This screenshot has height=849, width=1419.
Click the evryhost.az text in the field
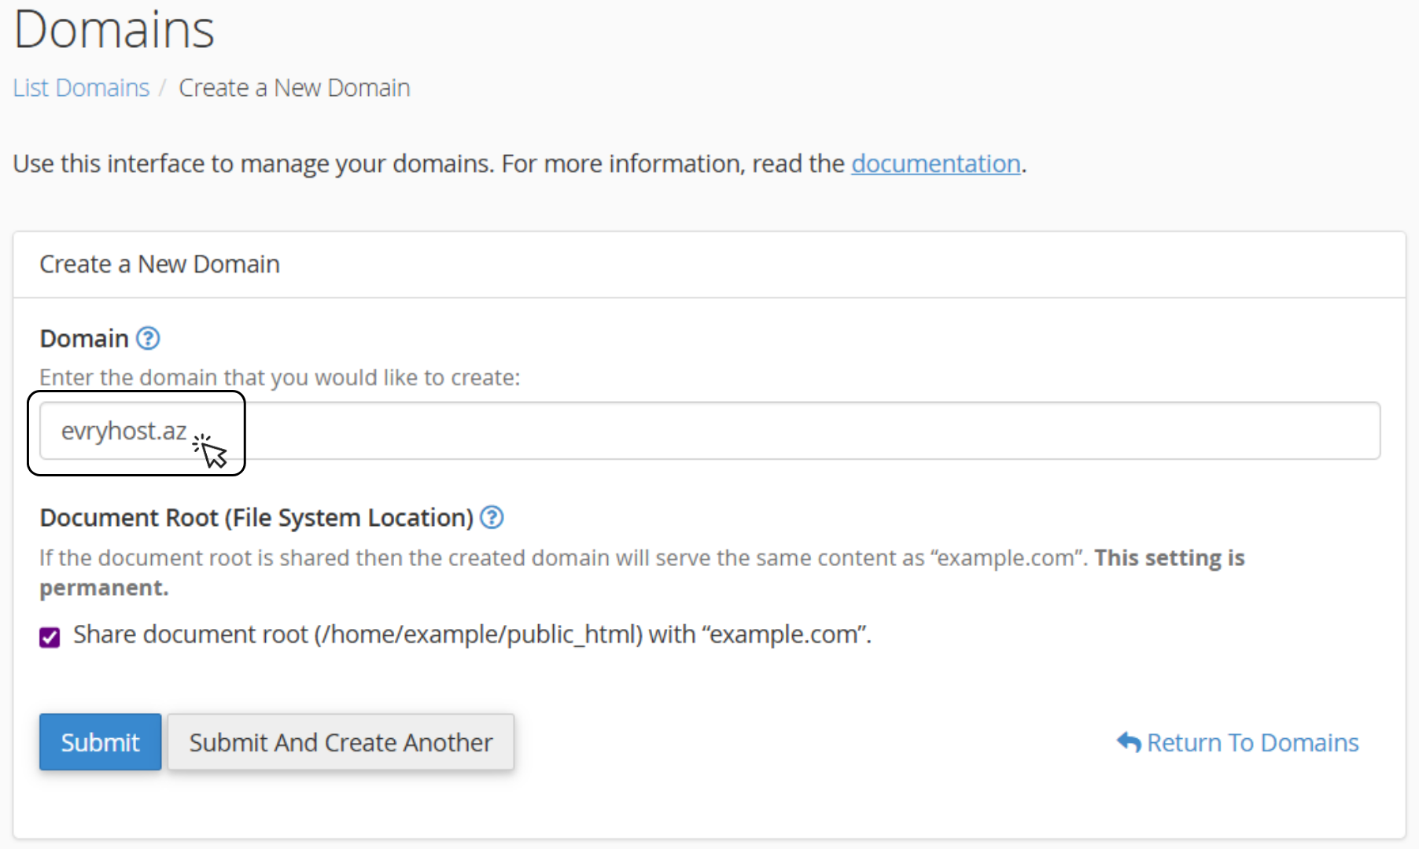point(124,431)
